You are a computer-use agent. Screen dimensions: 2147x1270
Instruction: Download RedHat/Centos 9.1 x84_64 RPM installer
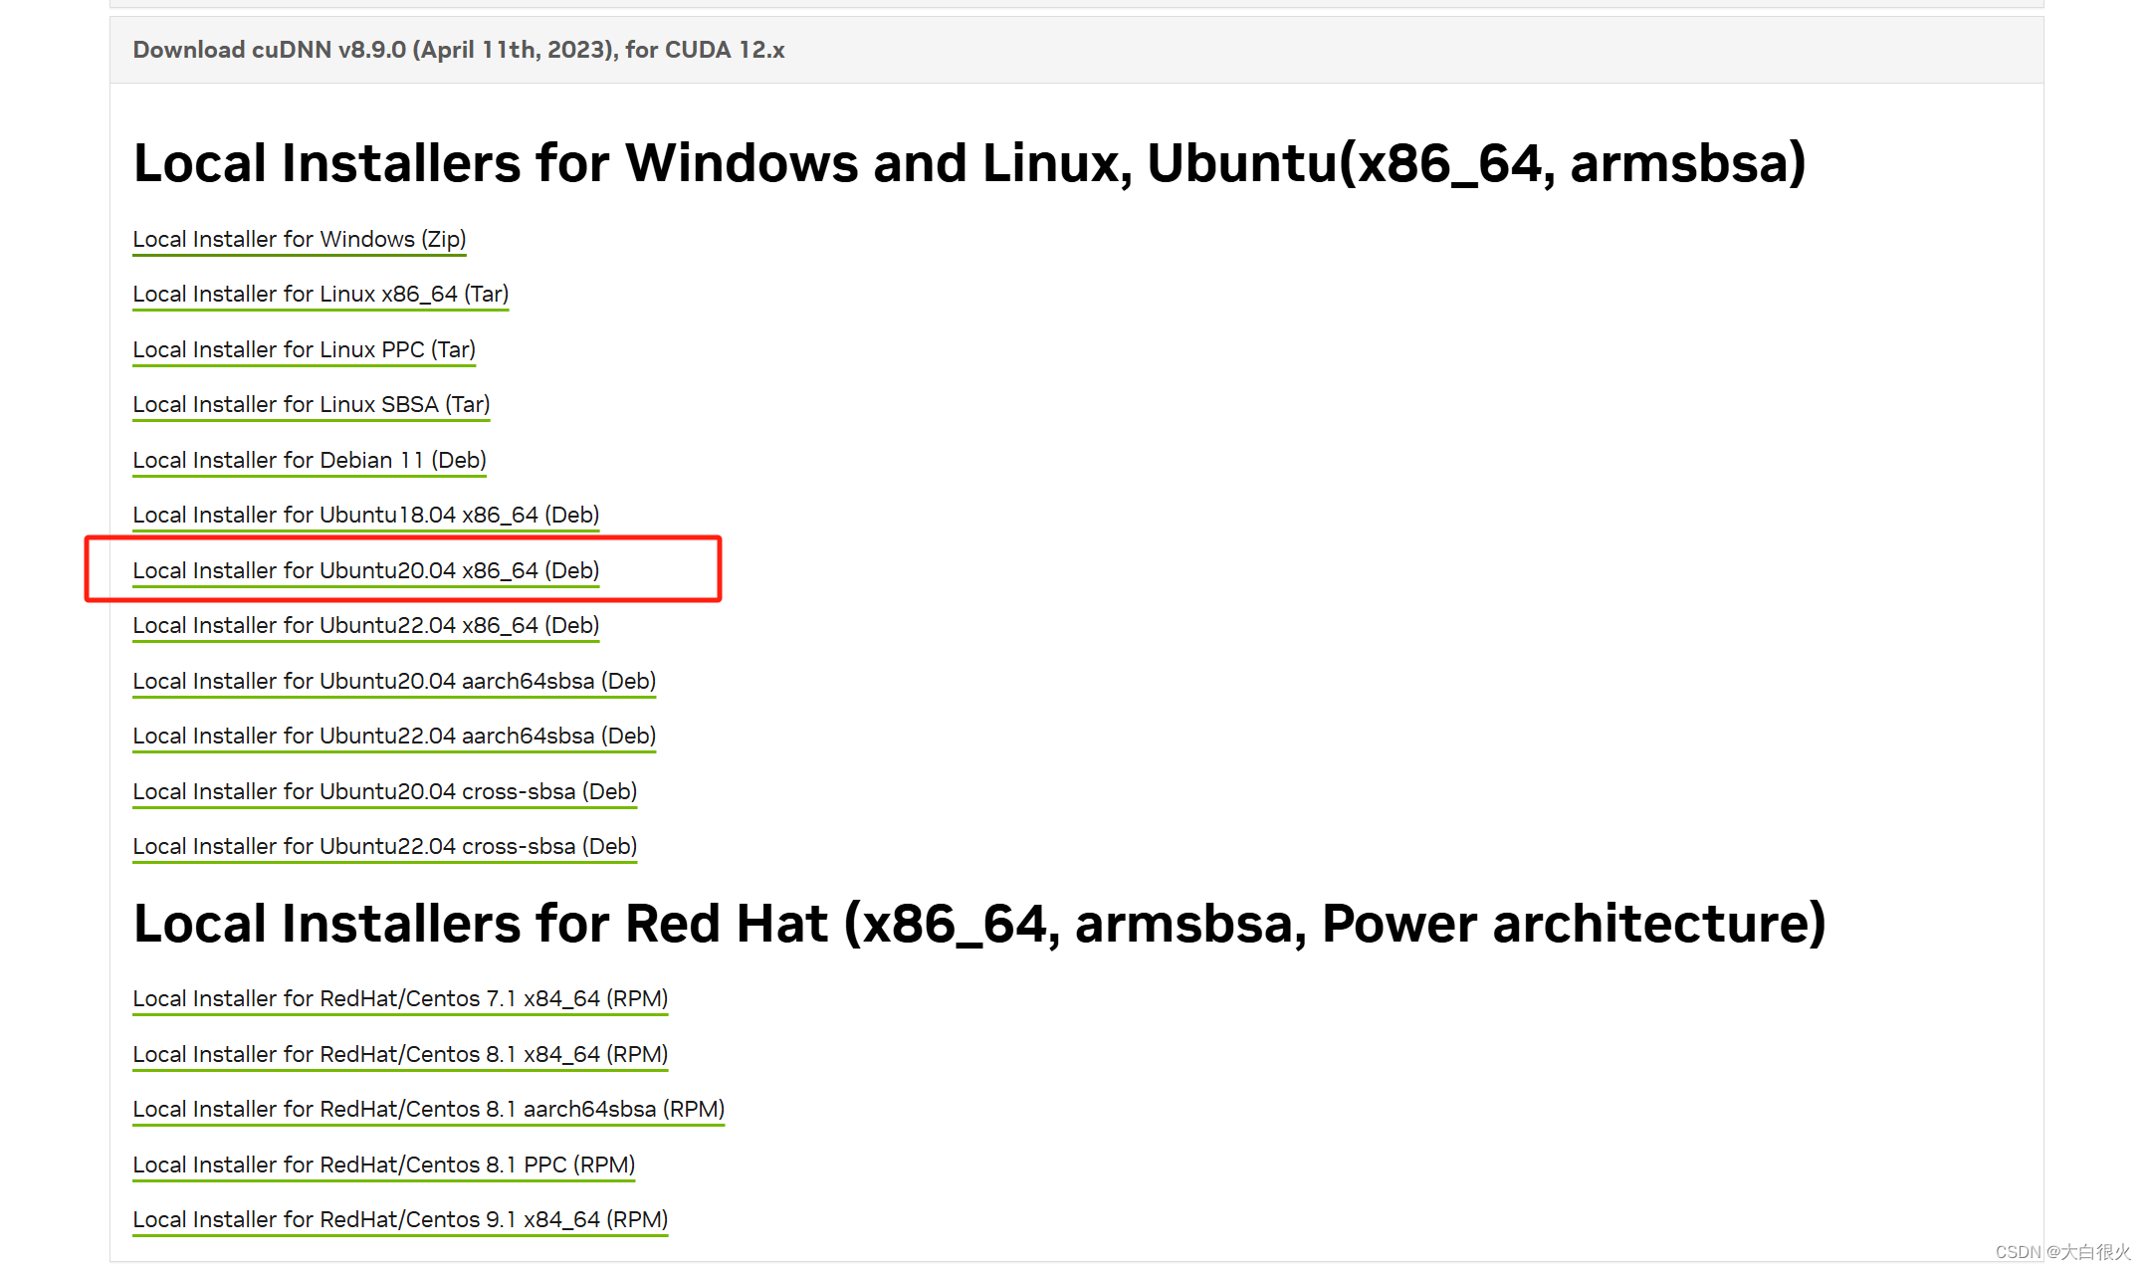[x=400, y=1220]
